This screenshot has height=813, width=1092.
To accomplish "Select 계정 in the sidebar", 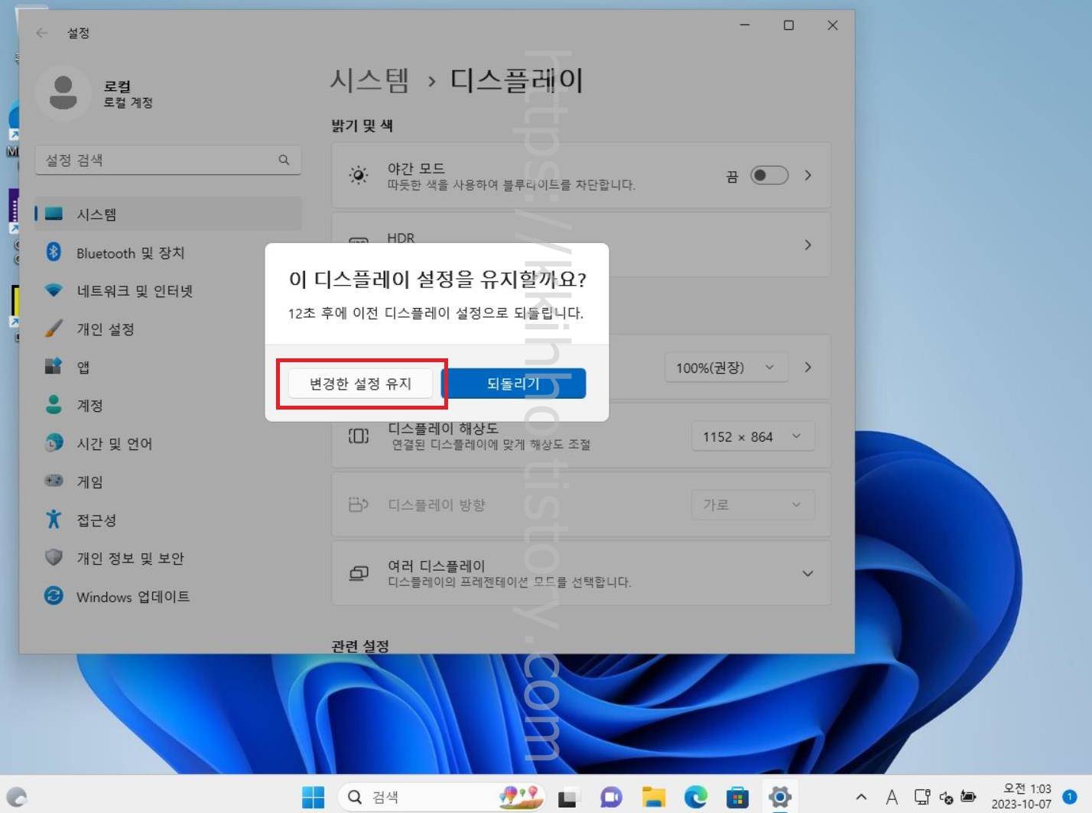I will [168, 405].
